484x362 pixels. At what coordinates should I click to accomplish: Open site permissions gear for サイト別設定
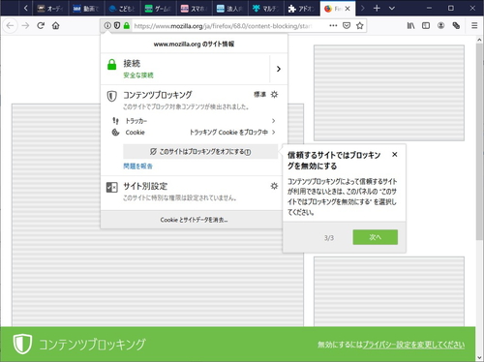(x=274, y=186)
